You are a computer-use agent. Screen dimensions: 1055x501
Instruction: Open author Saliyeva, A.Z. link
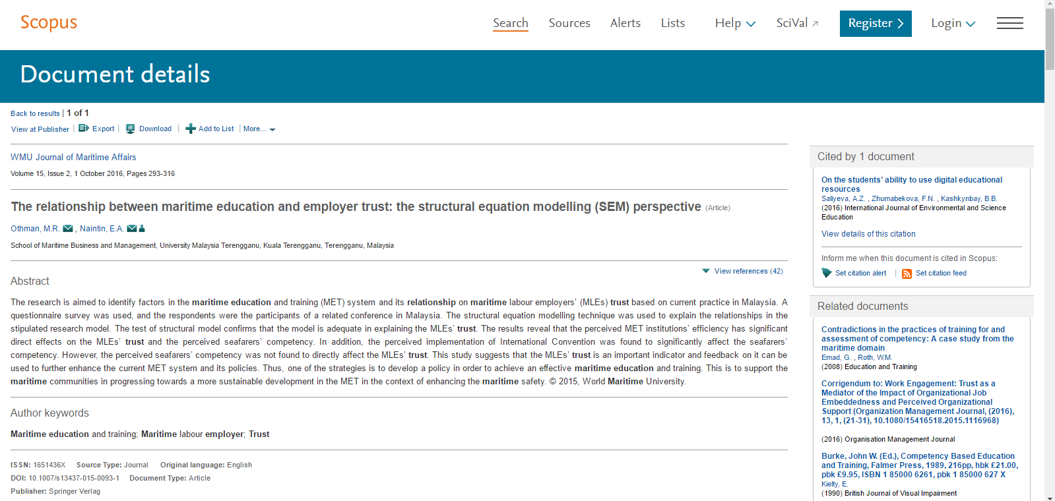tap(843, 198)
